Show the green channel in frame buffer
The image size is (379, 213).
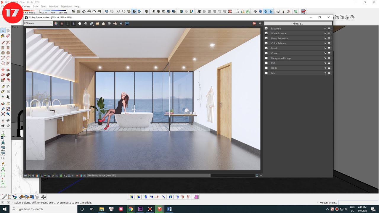coord(68,23)
